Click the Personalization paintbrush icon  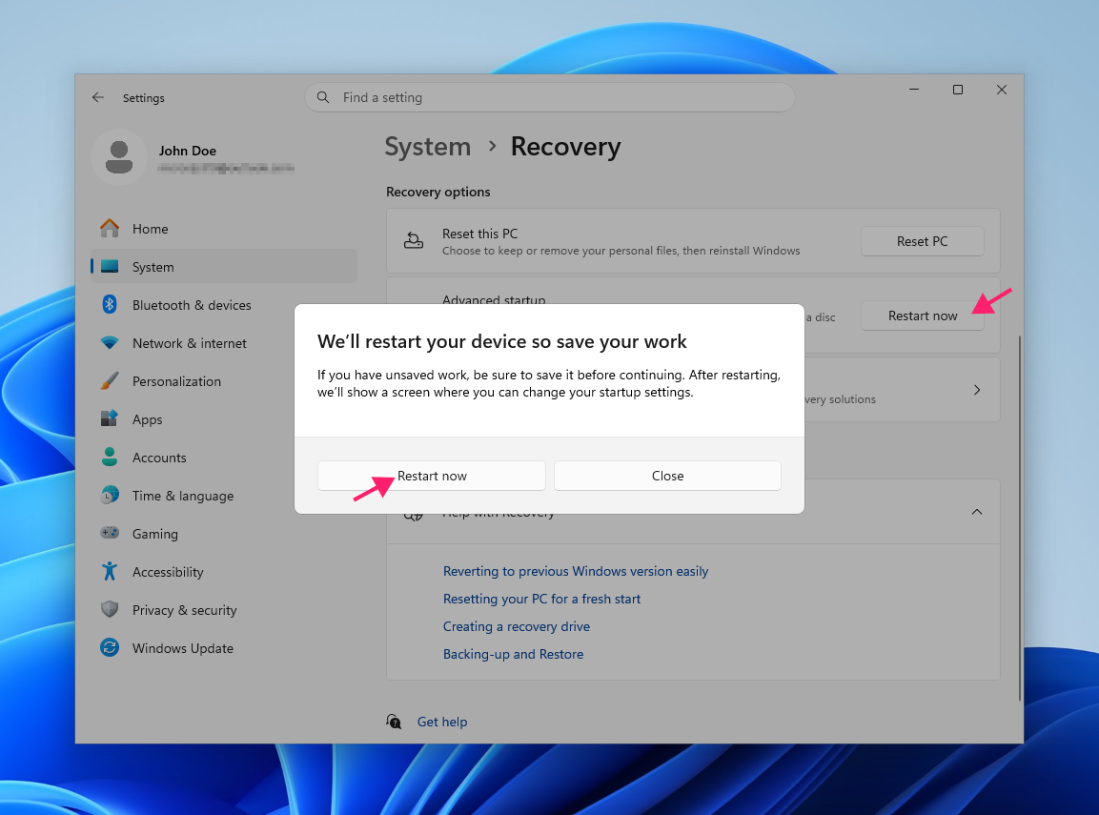pyautogui.click(x=110, y=381)
